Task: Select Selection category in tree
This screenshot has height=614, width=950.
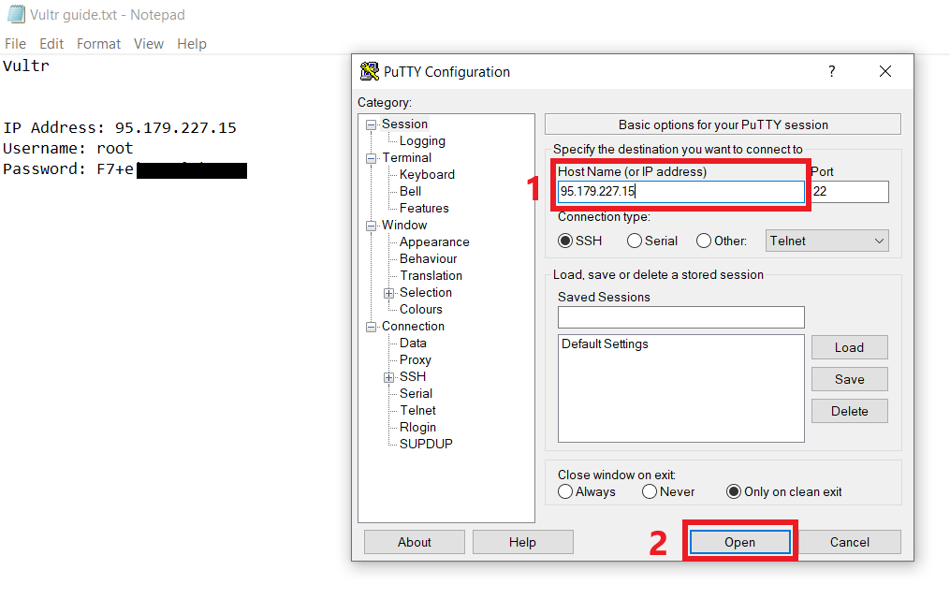Action: point(425,292)
